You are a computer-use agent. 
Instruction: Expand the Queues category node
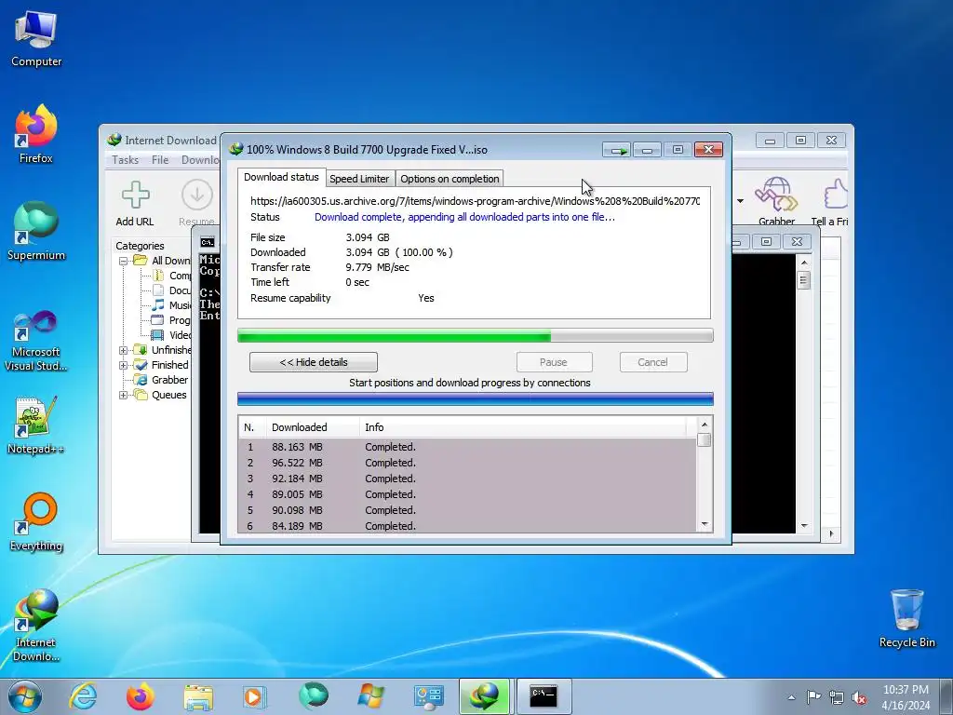(x=123, y=395)
